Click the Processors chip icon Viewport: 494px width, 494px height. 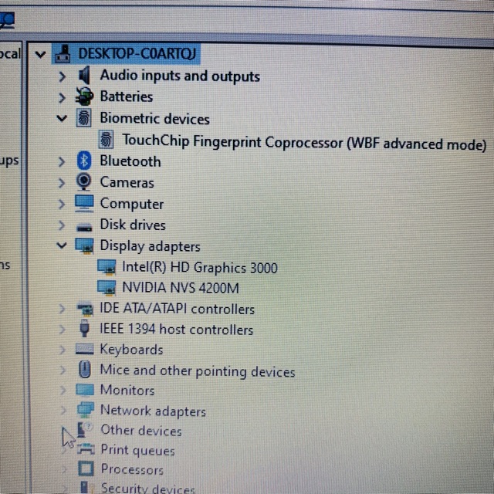(x=86, y=469)
